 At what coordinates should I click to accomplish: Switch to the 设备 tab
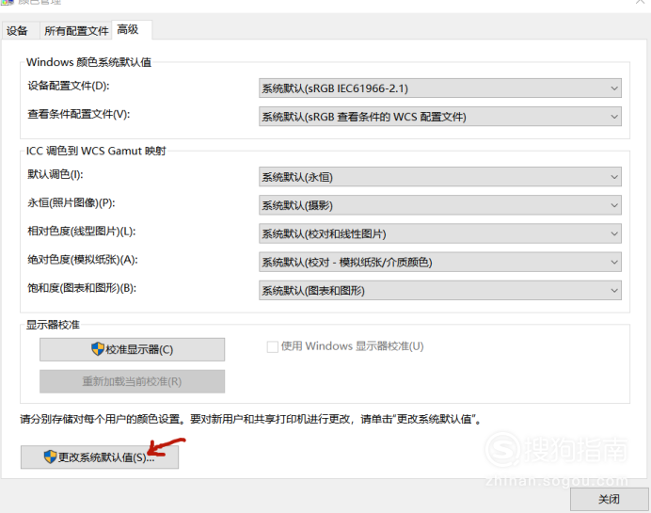coord(17,31)
